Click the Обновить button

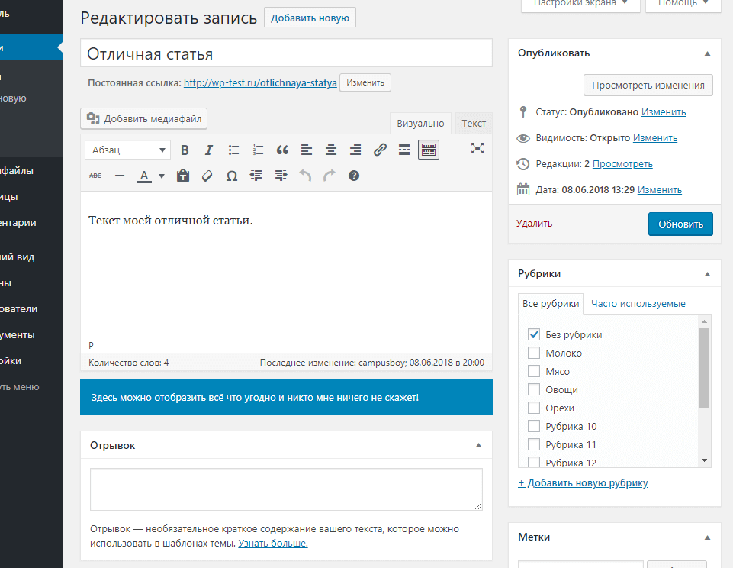(680, 224)
